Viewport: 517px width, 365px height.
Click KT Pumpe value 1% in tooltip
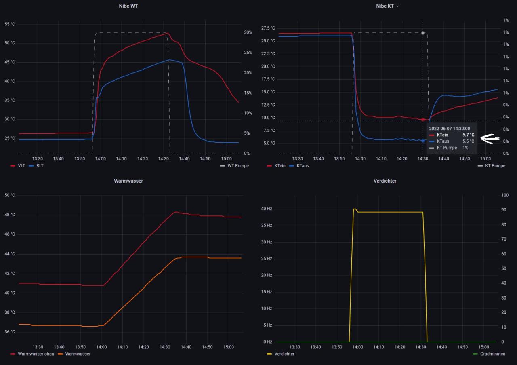click(465, 148)
